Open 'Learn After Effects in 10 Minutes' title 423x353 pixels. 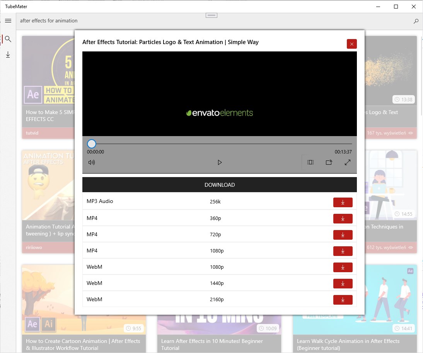[212, 344]
